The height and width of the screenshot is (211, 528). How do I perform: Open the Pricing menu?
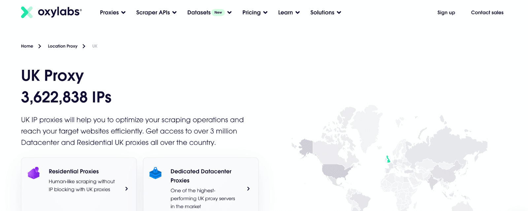click(254, 13)
